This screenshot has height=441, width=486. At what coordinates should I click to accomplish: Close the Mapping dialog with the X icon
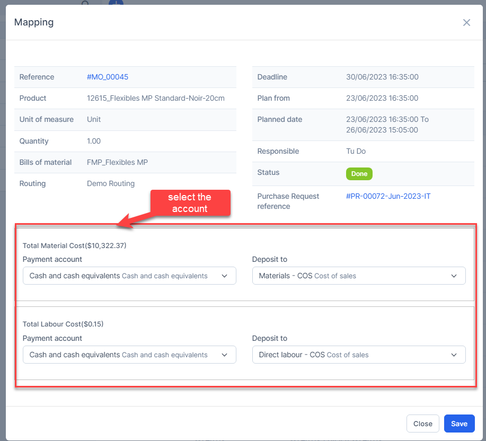[x=466, y=22]
